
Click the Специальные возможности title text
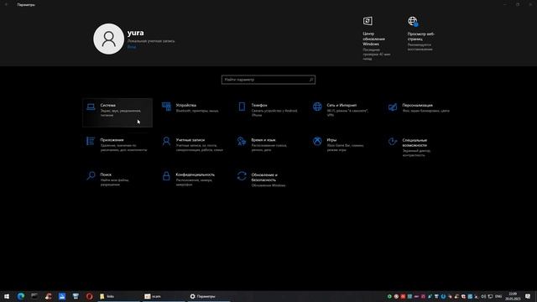(x=414, y=143)
